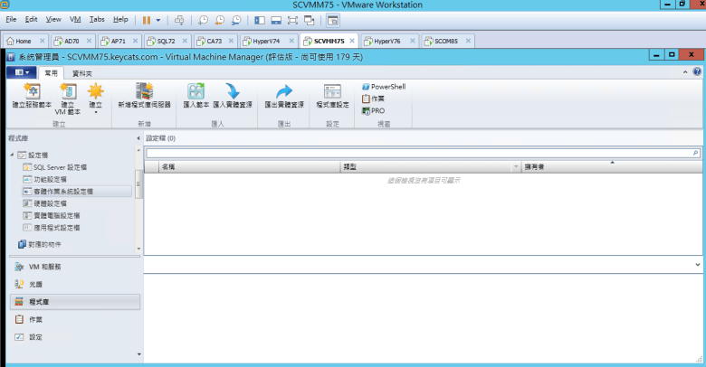Open the VM menu in VMware
This screenshot has height=367, width=706.
point(75,19)
